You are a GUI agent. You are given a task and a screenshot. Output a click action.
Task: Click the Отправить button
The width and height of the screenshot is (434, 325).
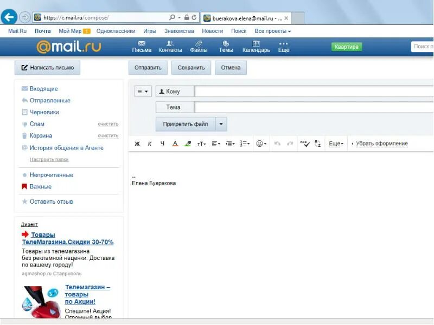point(148,68)
